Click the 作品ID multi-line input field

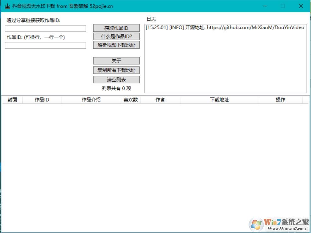pos(45,45)
